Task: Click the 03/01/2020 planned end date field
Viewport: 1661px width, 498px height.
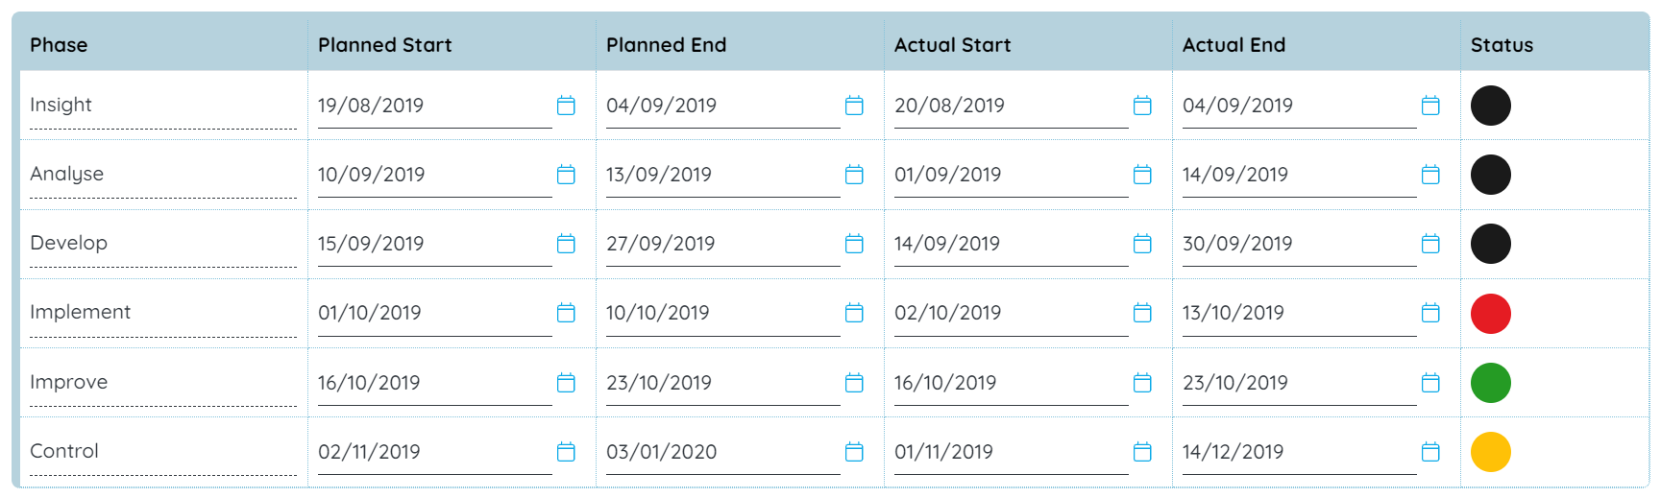Action: pyautogui.click(x=723, y=453)
